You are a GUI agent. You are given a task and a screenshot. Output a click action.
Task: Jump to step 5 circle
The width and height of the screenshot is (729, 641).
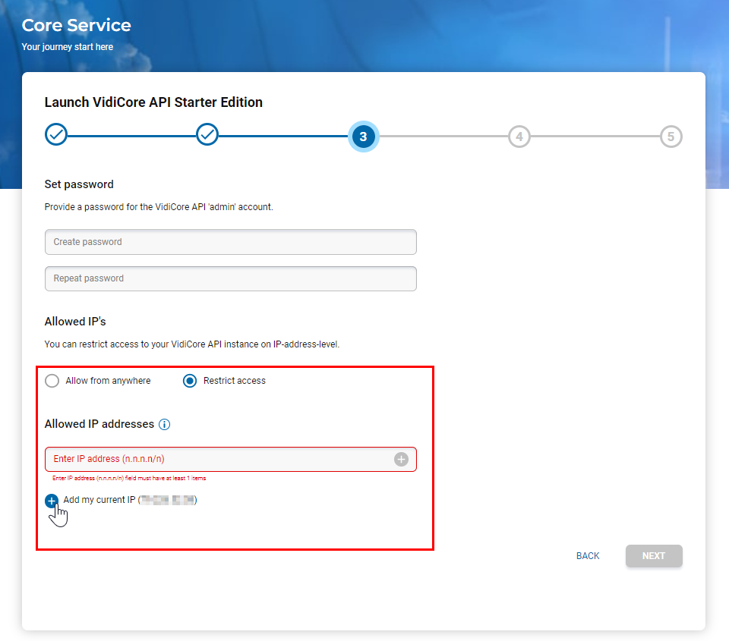671,137
